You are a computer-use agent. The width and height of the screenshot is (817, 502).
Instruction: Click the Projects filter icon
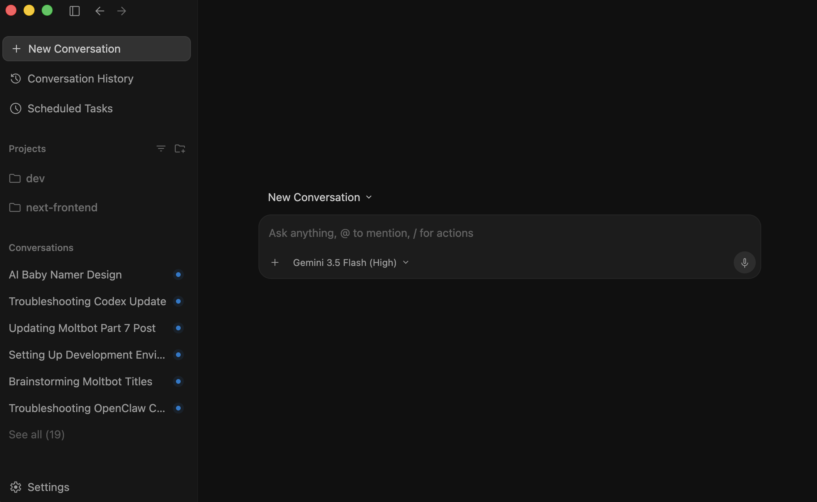[x=161, y=148]
